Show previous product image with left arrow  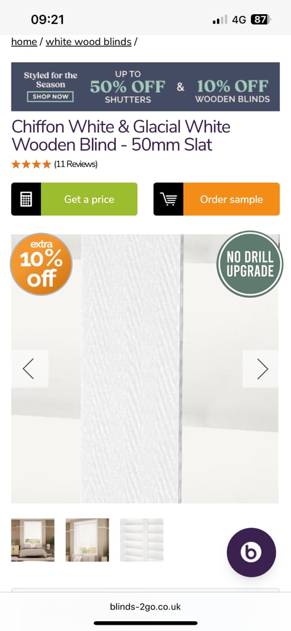[30, 368]
